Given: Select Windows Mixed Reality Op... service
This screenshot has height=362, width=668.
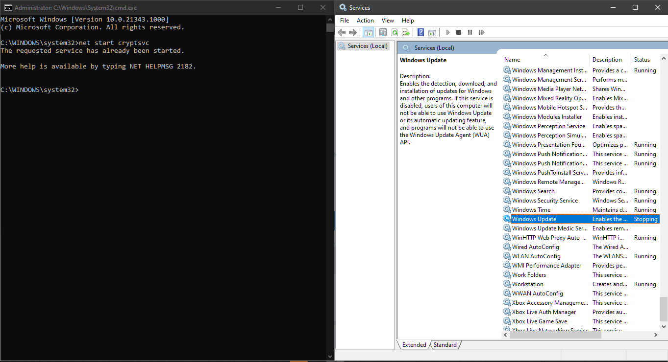Looking at the screenshot, I should click(581, 98).
